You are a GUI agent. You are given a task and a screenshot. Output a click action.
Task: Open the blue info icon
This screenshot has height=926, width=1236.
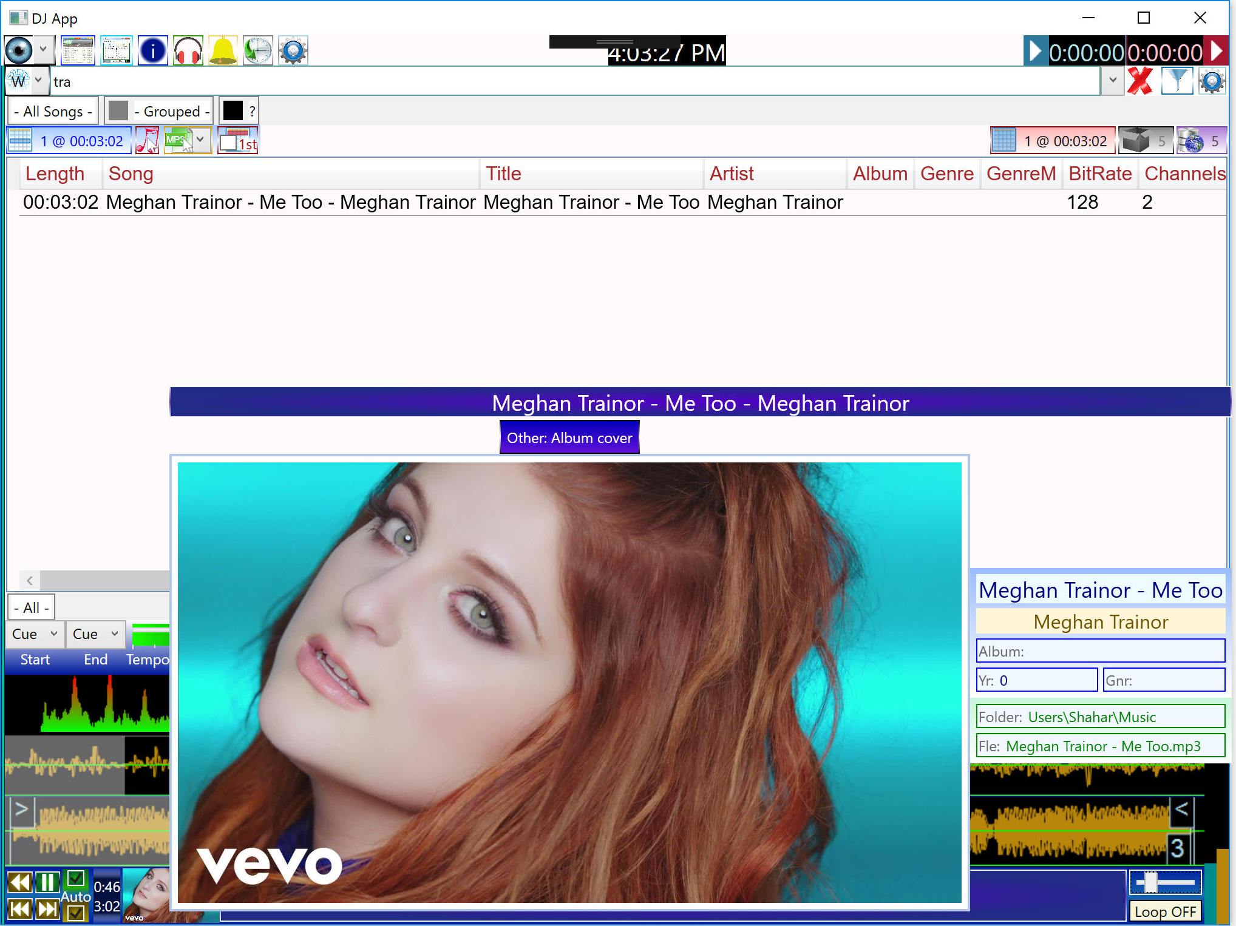coord(152,51)
